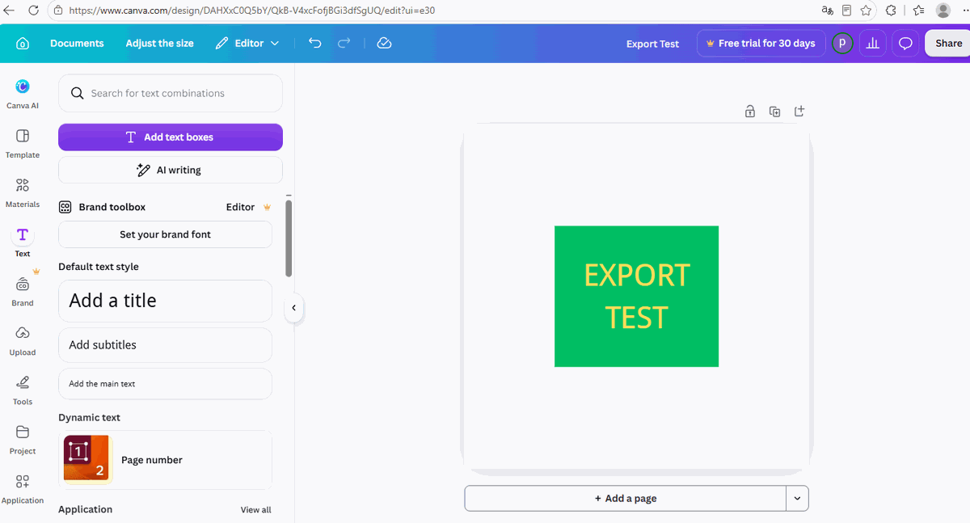Open Upload panel in sidebar
The width and height of the screenshot is (970, 523).
coord(23,341)
